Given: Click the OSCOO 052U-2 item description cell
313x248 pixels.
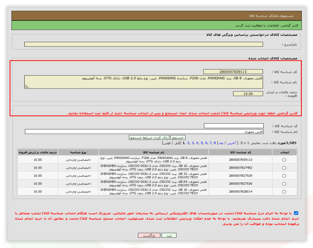Looking at the screenshot, I should tap(154, 192).
